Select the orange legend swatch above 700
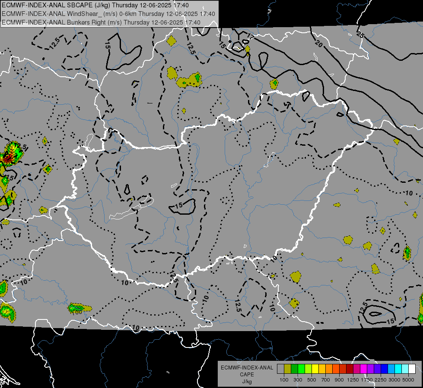Image resolution: width=423 pixels, height=388 pixels. (x=329, y=369)
